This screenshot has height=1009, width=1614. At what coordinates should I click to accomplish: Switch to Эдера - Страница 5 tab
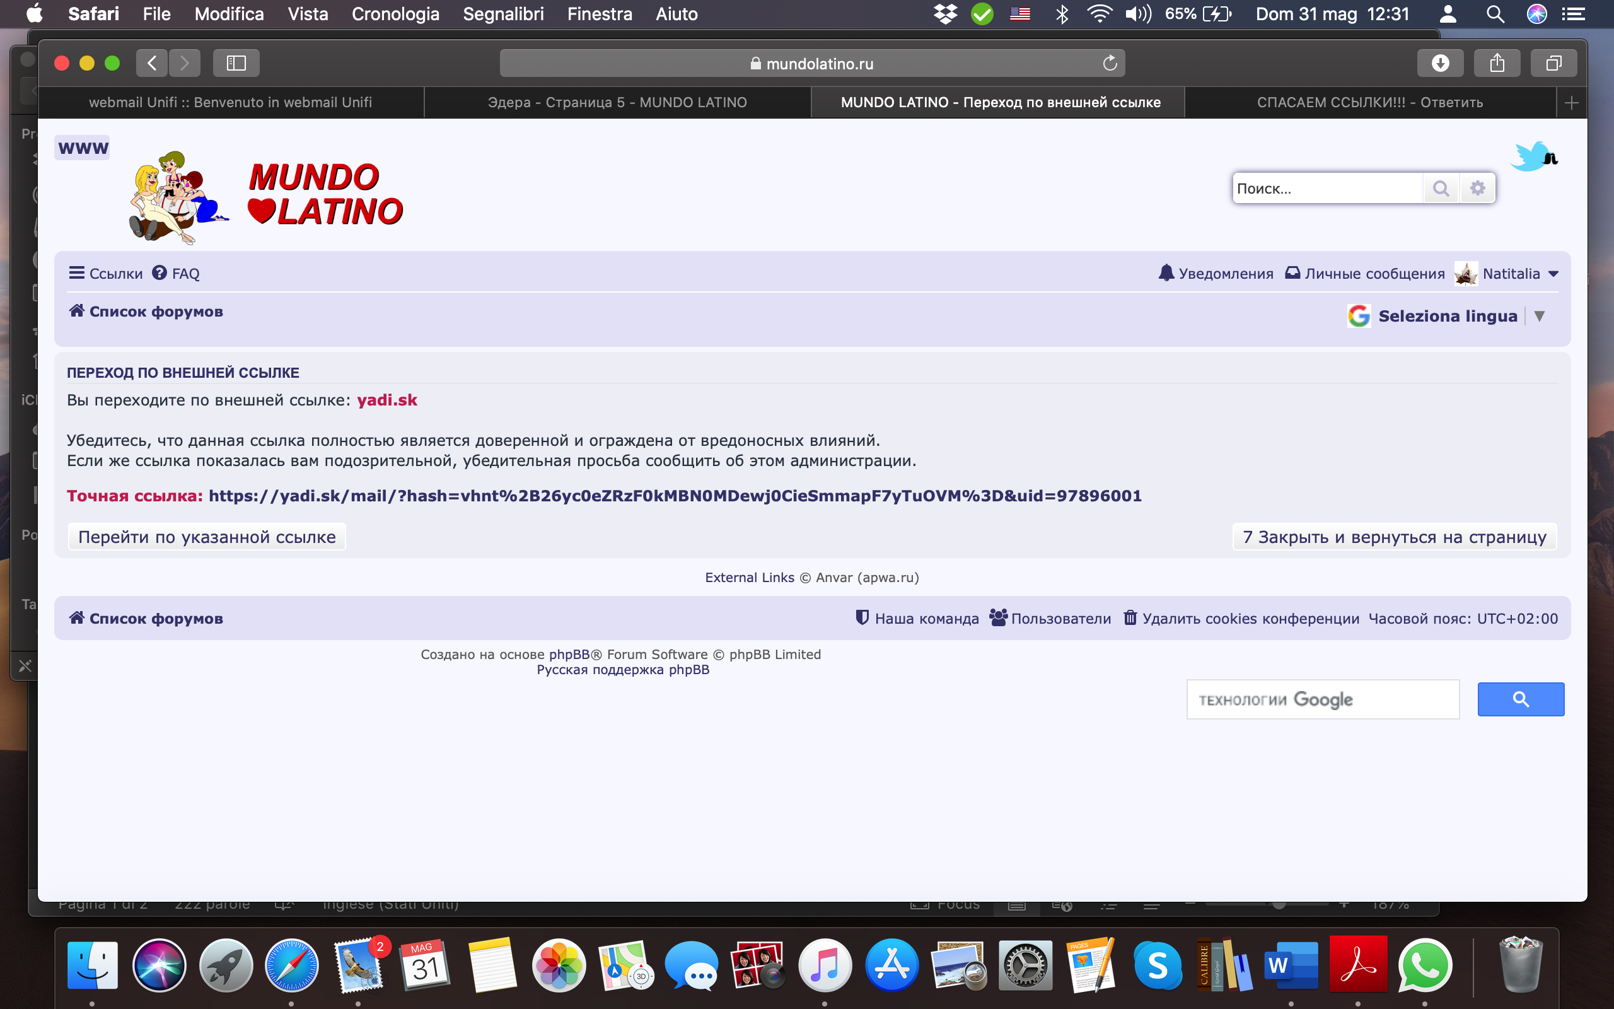pyautogui.click(x=617, y=102)
